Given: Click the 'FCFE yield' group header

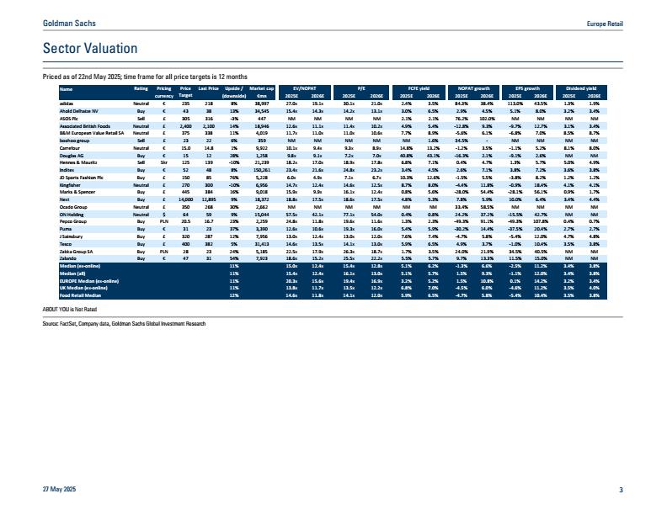Looking at the screenshot, I should (419, 88).
